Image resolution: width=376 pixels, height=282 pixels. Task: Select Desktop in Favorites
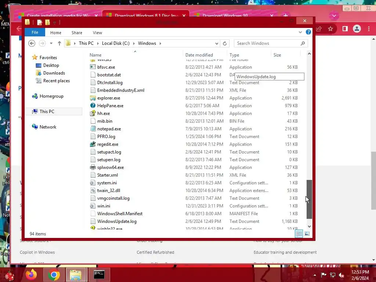pyautogui.click(x=51, y=65)
